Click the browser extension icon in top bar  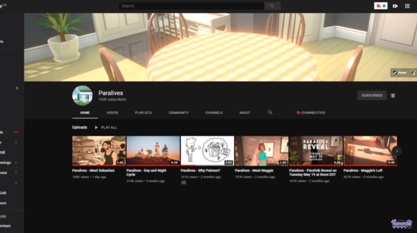(x=381, y=6)
